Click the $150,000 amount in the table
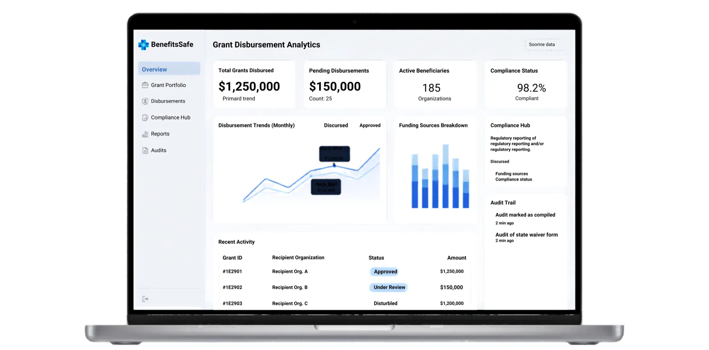The width and height of the screenshot is (709, 350). 452,288
